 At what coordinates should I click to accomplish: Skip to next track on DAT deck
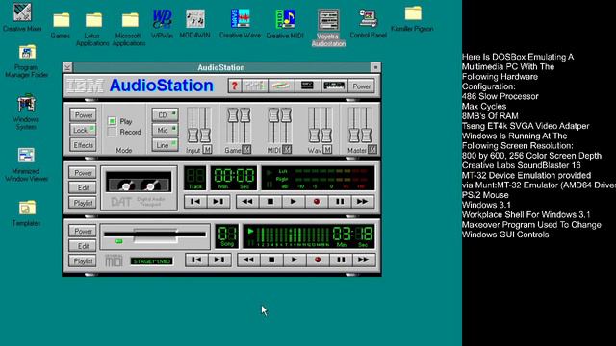click(x=218, y=202)
